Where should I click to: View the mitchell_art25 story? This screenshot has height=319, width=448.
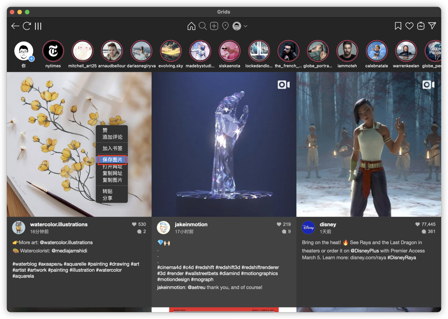point(82,51)
